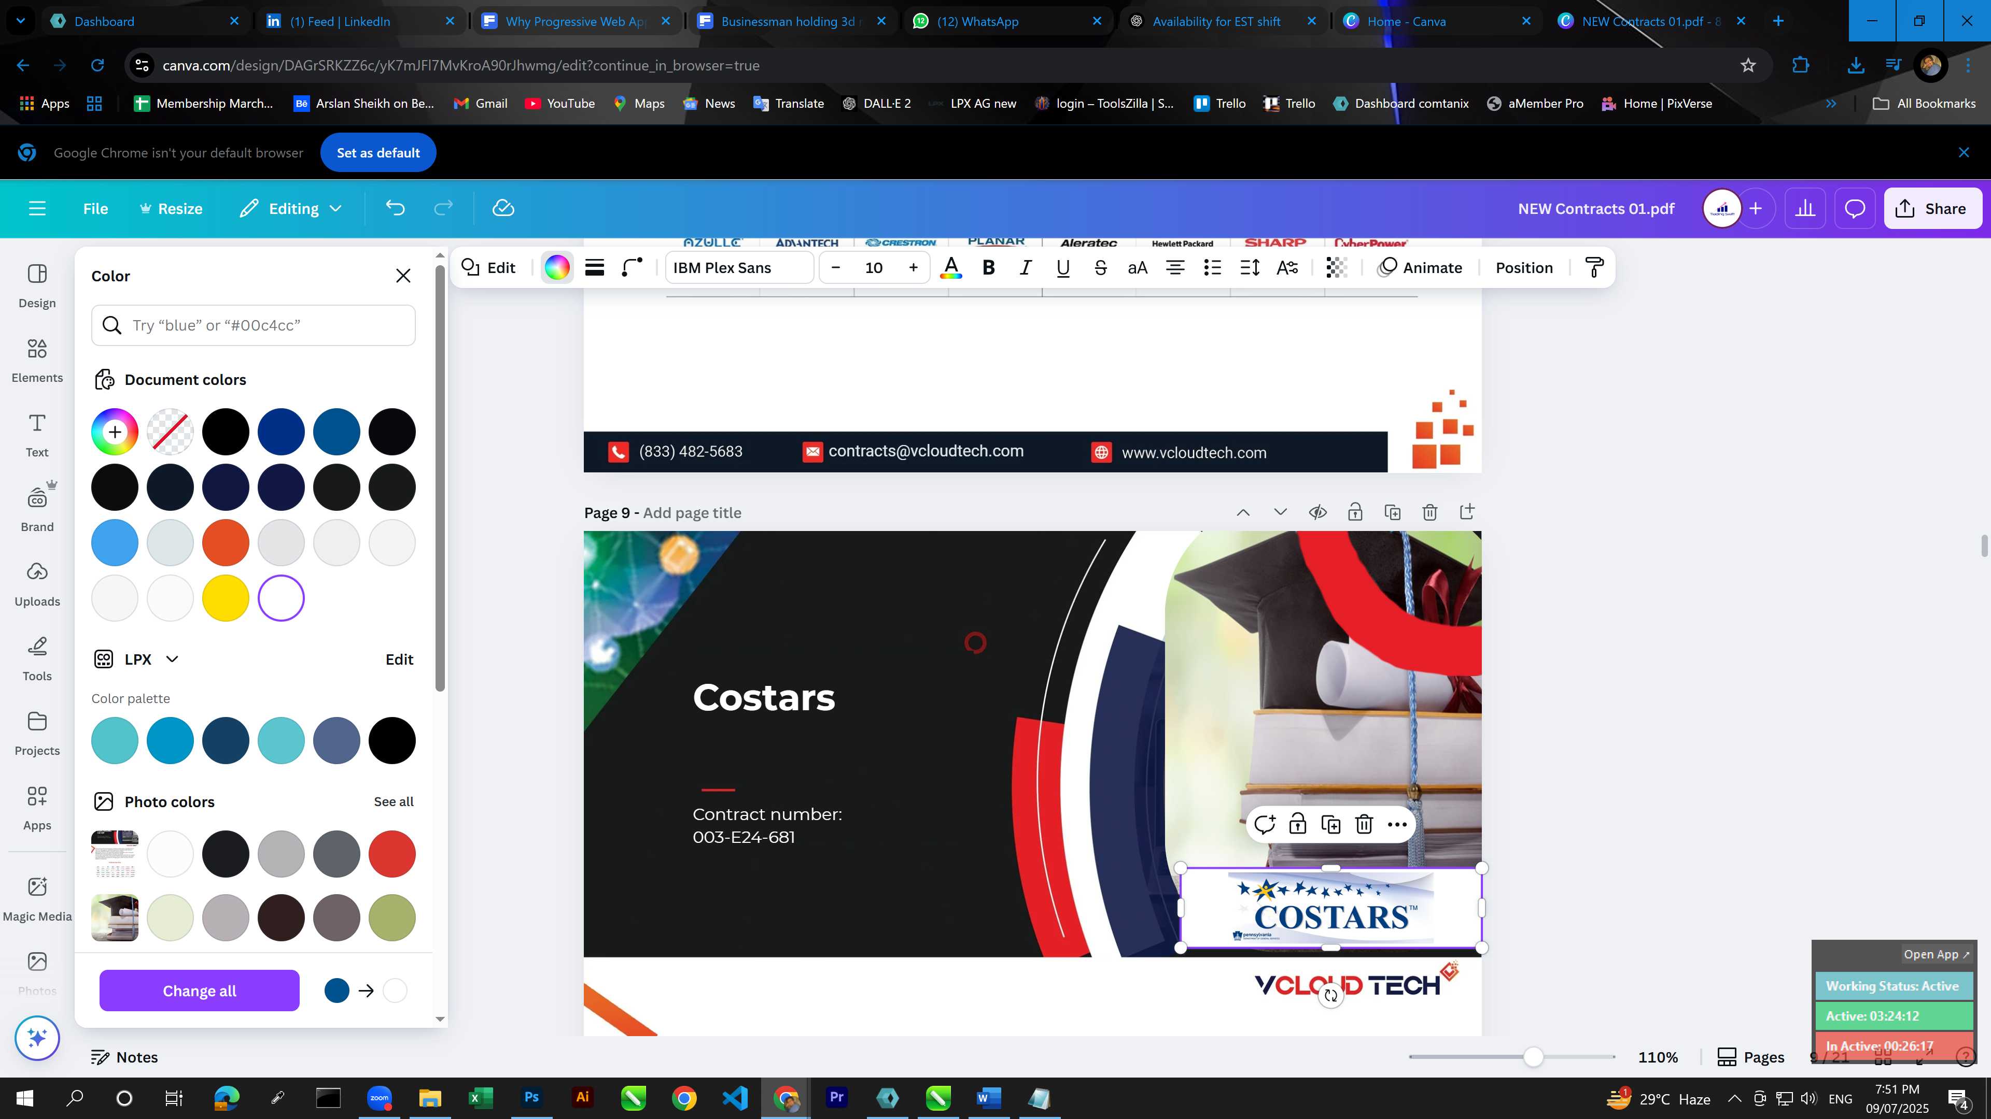Screen dimensions: 1991x1119
Task: Close the Color panel
Action: (x=403, y=276)
